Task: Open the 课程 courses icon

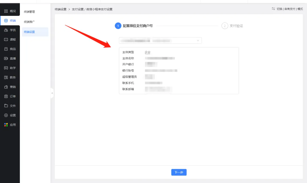Action: tap(6, 40)
